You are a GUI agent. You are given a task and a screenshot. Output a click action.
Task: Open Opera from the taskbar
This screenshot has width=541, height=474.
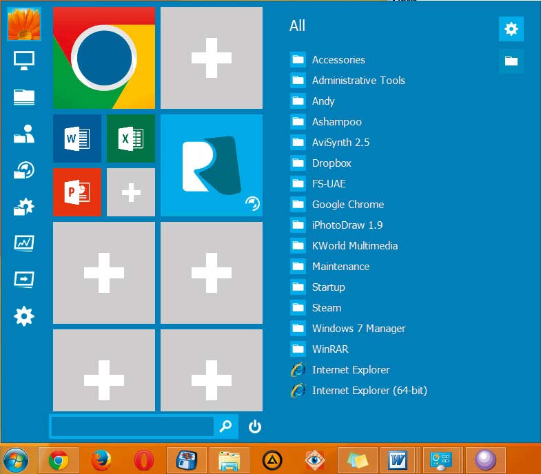click(144, 460)
